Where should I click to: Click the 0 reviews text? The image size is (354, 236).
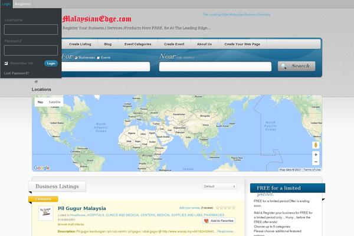(207, 208)
